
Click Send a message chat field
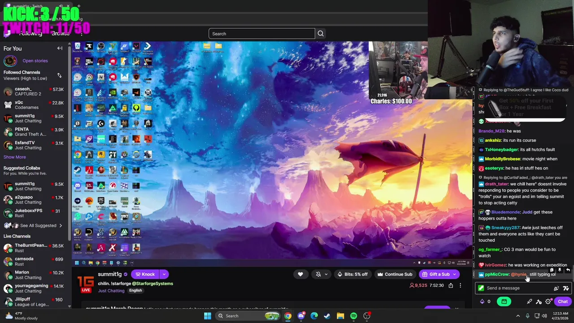click(x=516, y=288)
